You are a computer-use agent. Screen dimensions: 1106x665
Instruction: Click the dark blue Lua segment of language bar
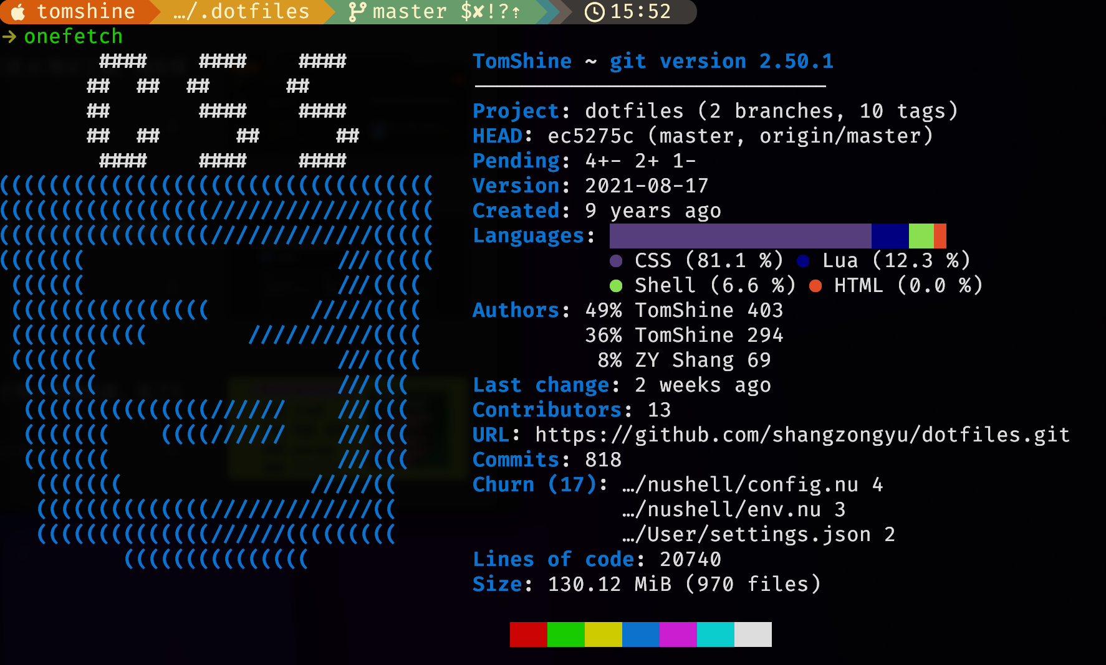(890, 236)
